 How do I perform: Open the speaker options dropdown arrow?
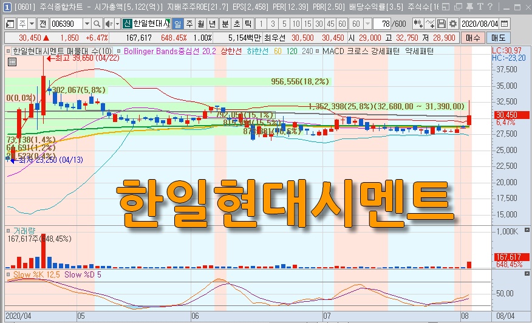pos(117,24)
